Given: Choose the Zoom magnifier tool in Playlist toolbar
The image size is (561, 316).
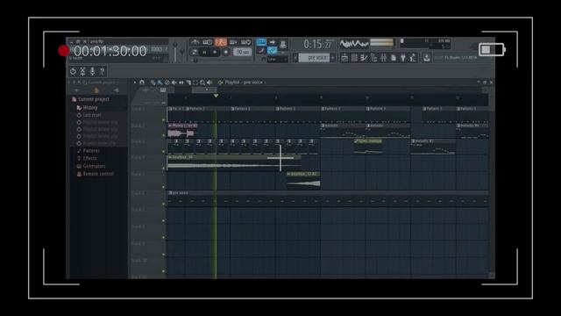Looking at the screenshot, I should [x=202, y=83].
